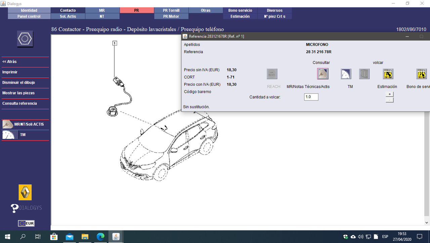Open the Estimación tab
The height and width of the screenshot is (243, 430).
tap(240, 16)
